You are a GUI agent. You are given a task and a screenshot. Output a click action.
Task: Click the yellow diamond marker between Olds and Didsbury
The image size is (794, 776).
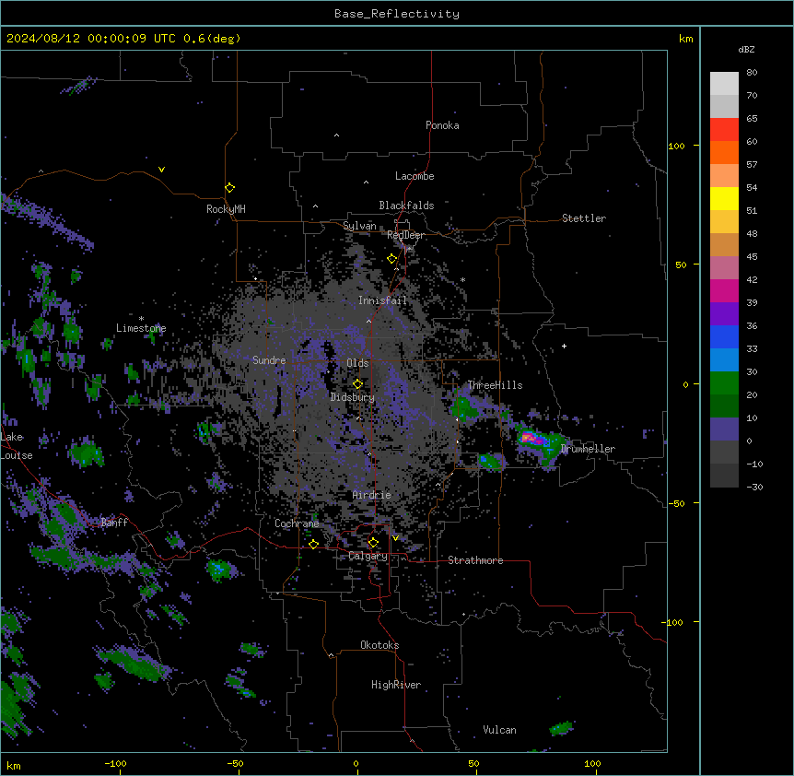pos(357,384)
